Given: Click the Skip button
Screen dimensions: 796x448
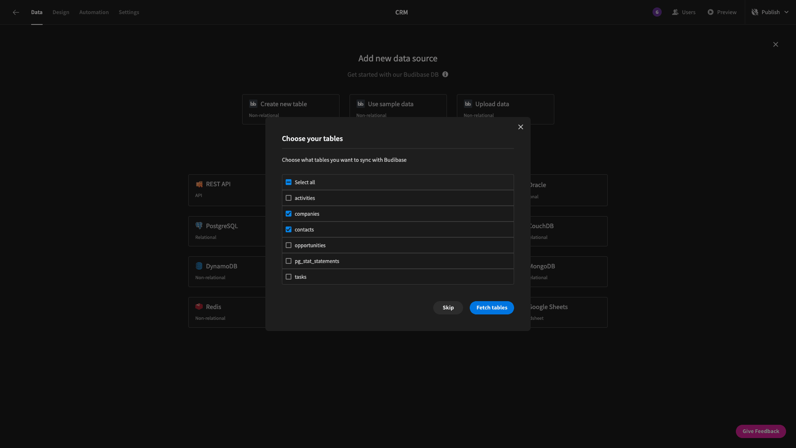Looking at the screenshot, I should pos(448,307).
